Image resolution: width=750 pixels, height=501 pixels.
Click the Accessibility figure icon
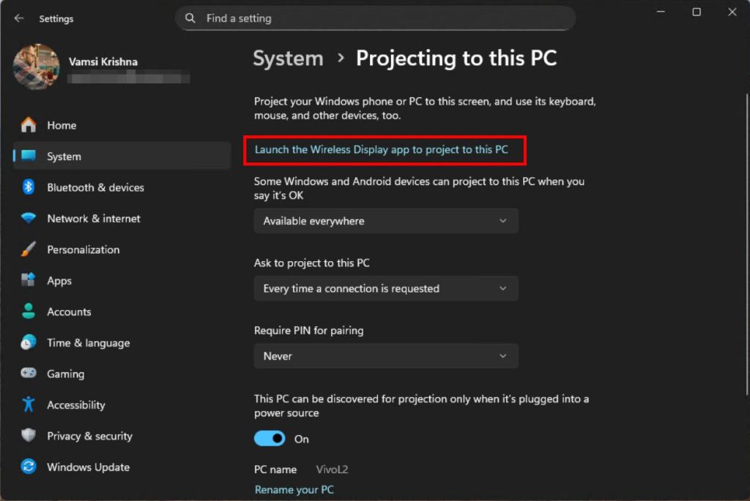(x=29, y=404)
